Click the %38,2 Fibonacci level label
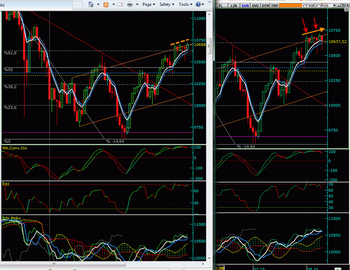This screenshot has width=350, height=270. 10,87
